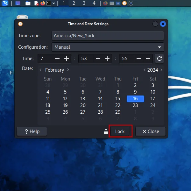
Task: Click the seconds field showing 55
Action: click(x=127, y=59)
